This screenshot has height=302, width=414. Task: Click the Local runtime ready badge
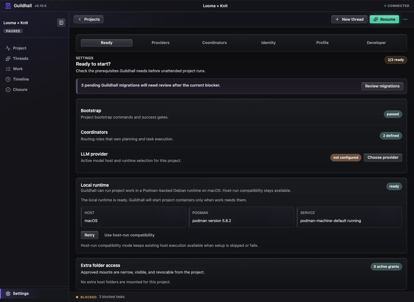pos(394,186)
